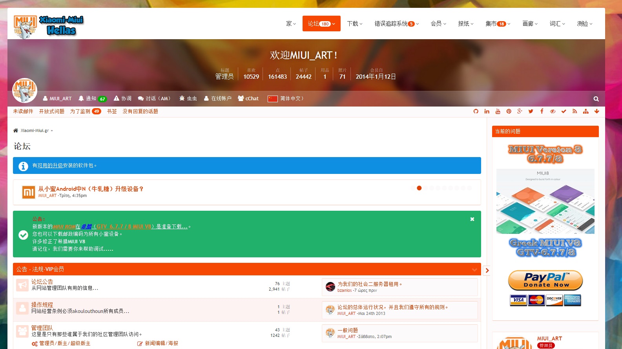Open MIUI_ART profile menu item
Image resolution: width=622 pixels, height=349 pixels.
[57, 99]
